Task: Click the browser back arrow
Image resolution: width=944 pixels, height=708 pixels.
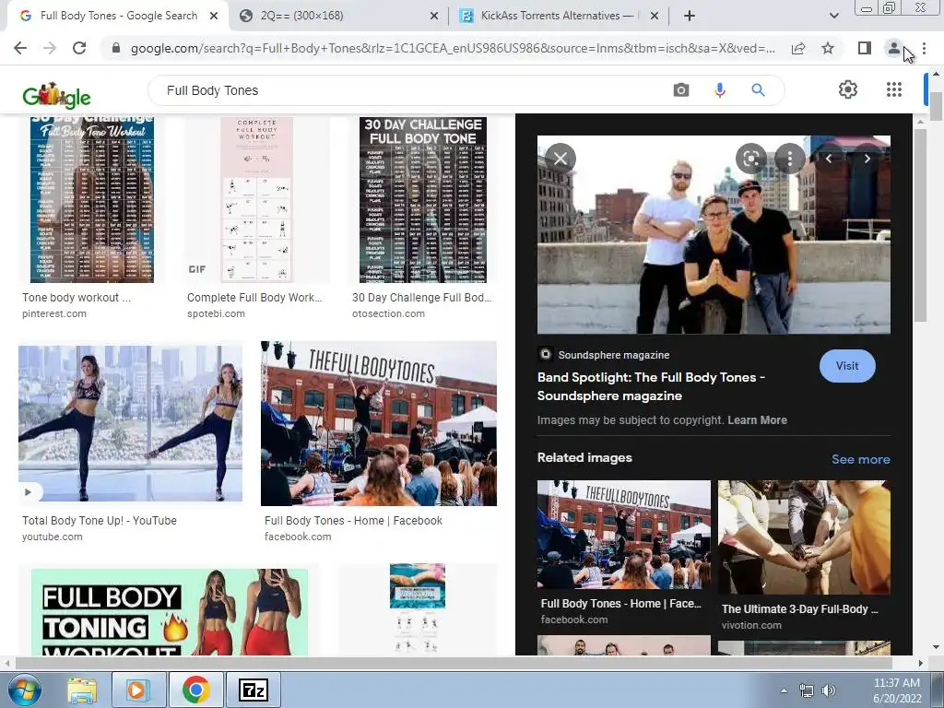Action: click(x=20, y=48)
